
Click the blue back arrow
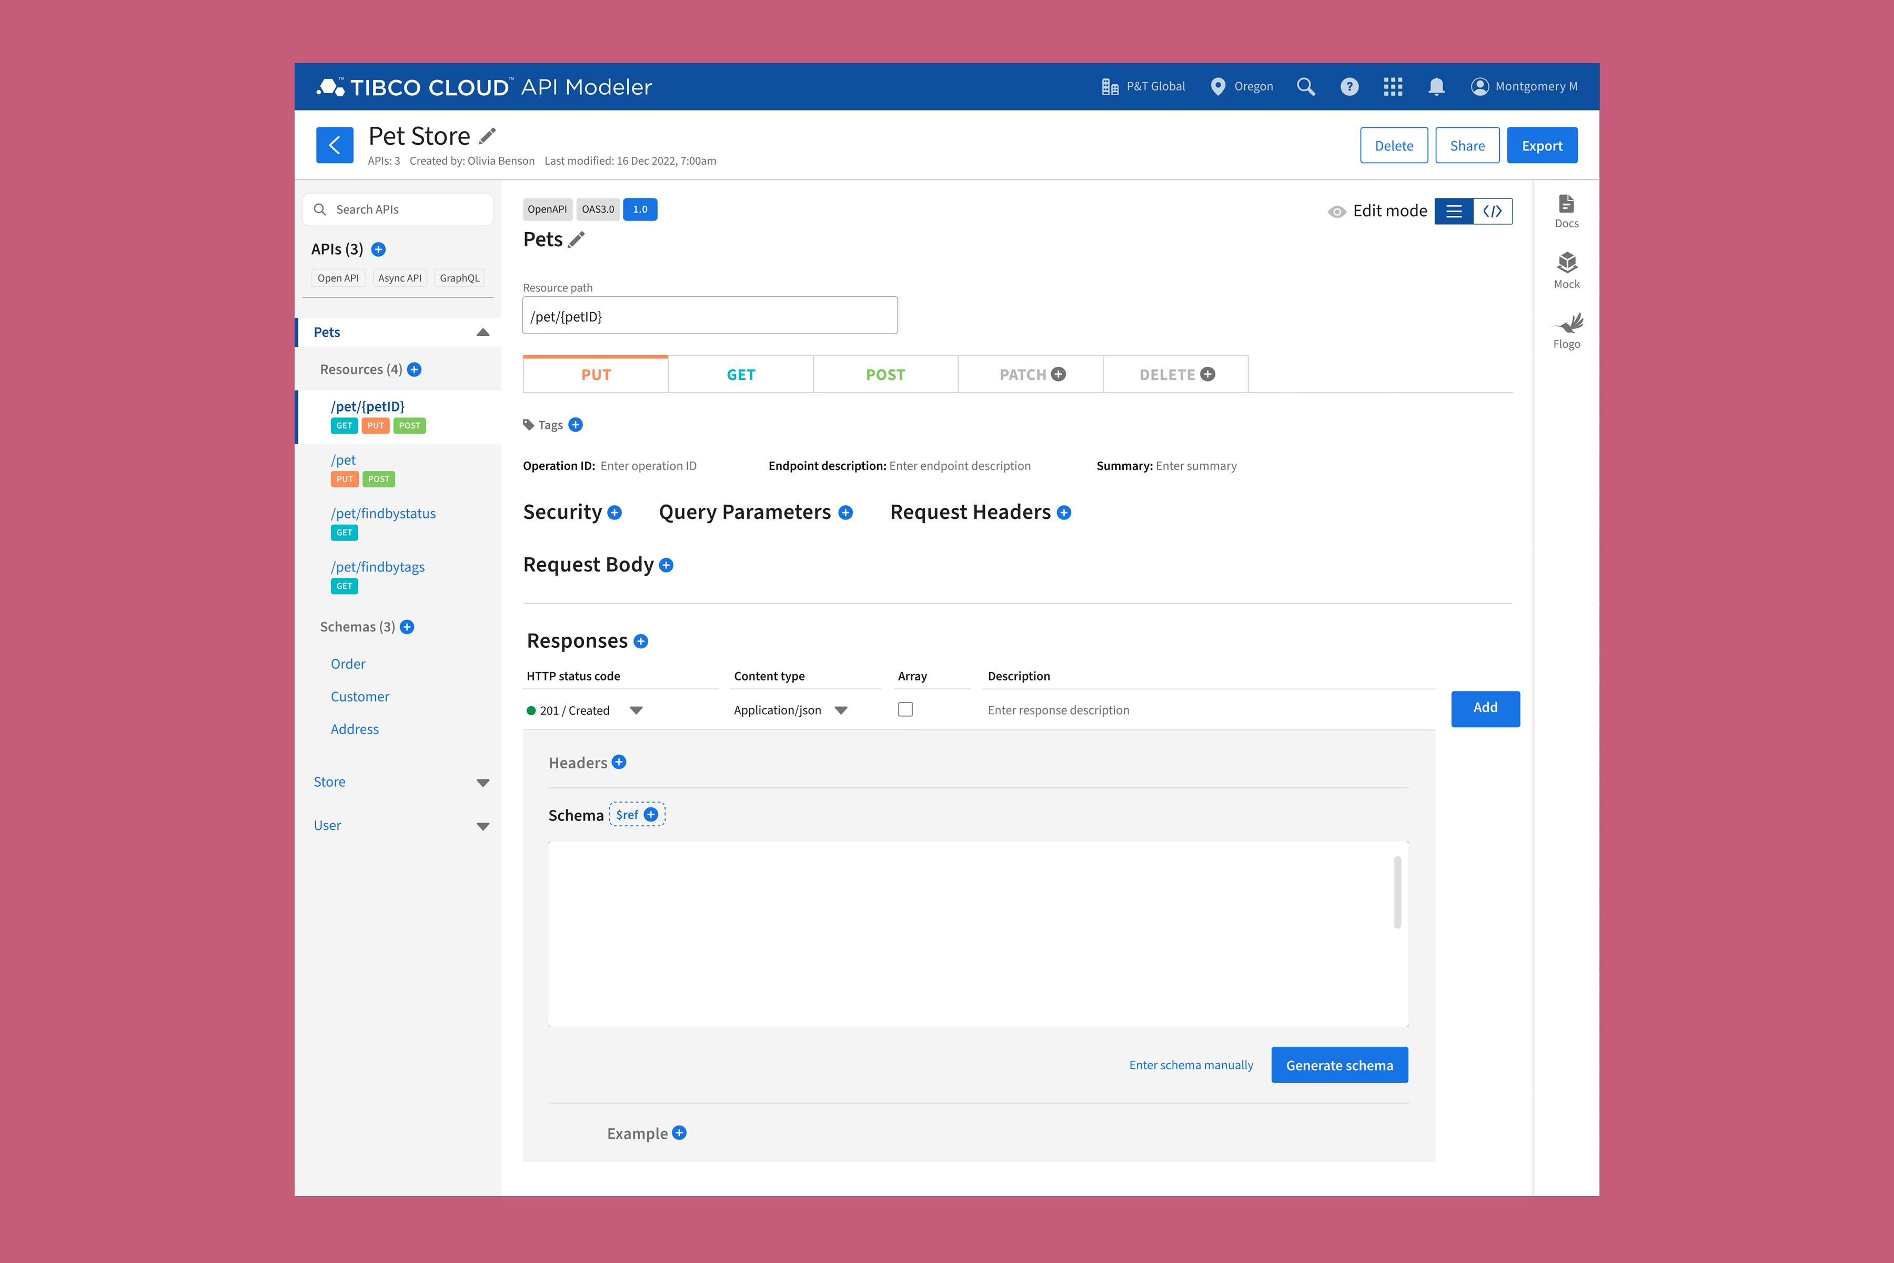[335, 145]
